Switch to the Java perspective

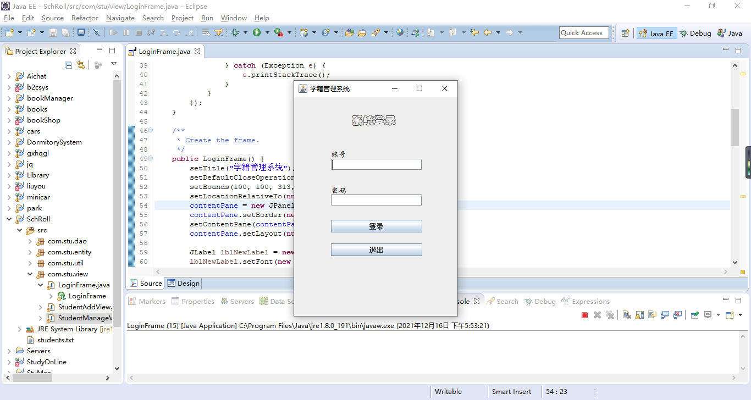[730, 33]
